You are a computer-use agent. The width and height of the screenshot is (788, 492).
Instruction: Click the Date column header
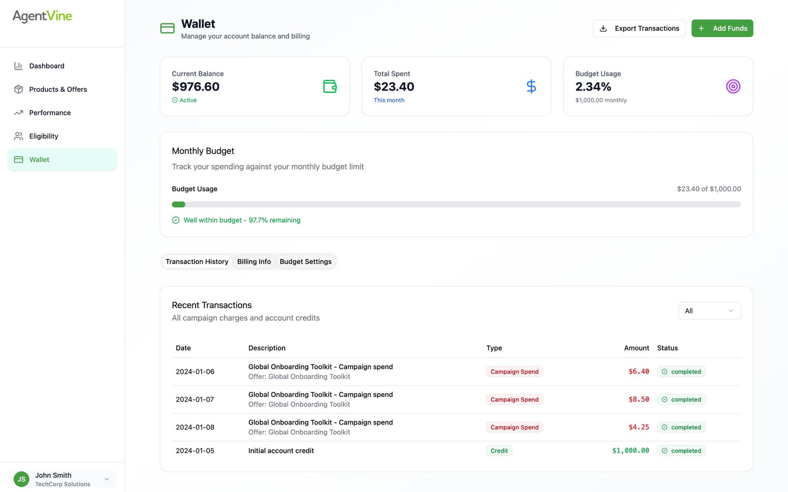183,348
